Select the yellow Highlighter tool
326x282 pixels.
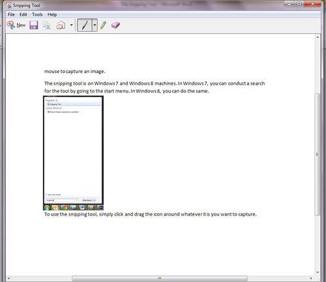point(103,25)
